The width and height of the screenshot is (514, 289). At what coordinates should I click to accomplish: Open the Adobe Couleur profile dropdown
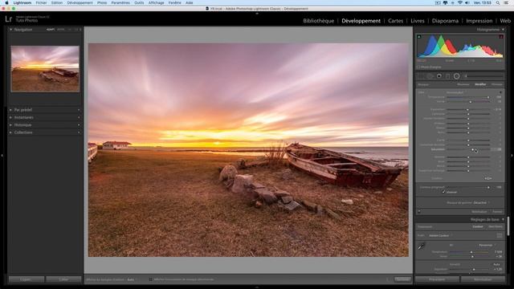[x=440, y=235]
